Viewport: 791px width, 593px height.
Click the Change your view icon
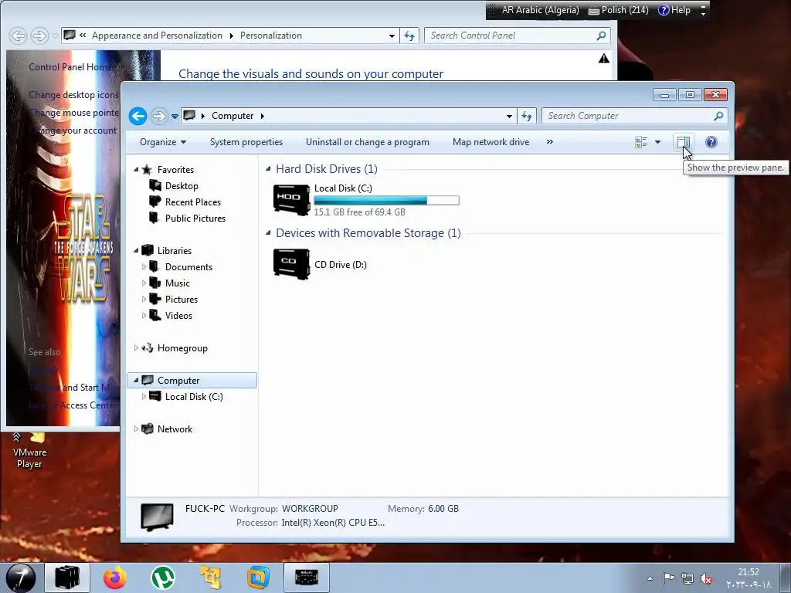point(641,142)
